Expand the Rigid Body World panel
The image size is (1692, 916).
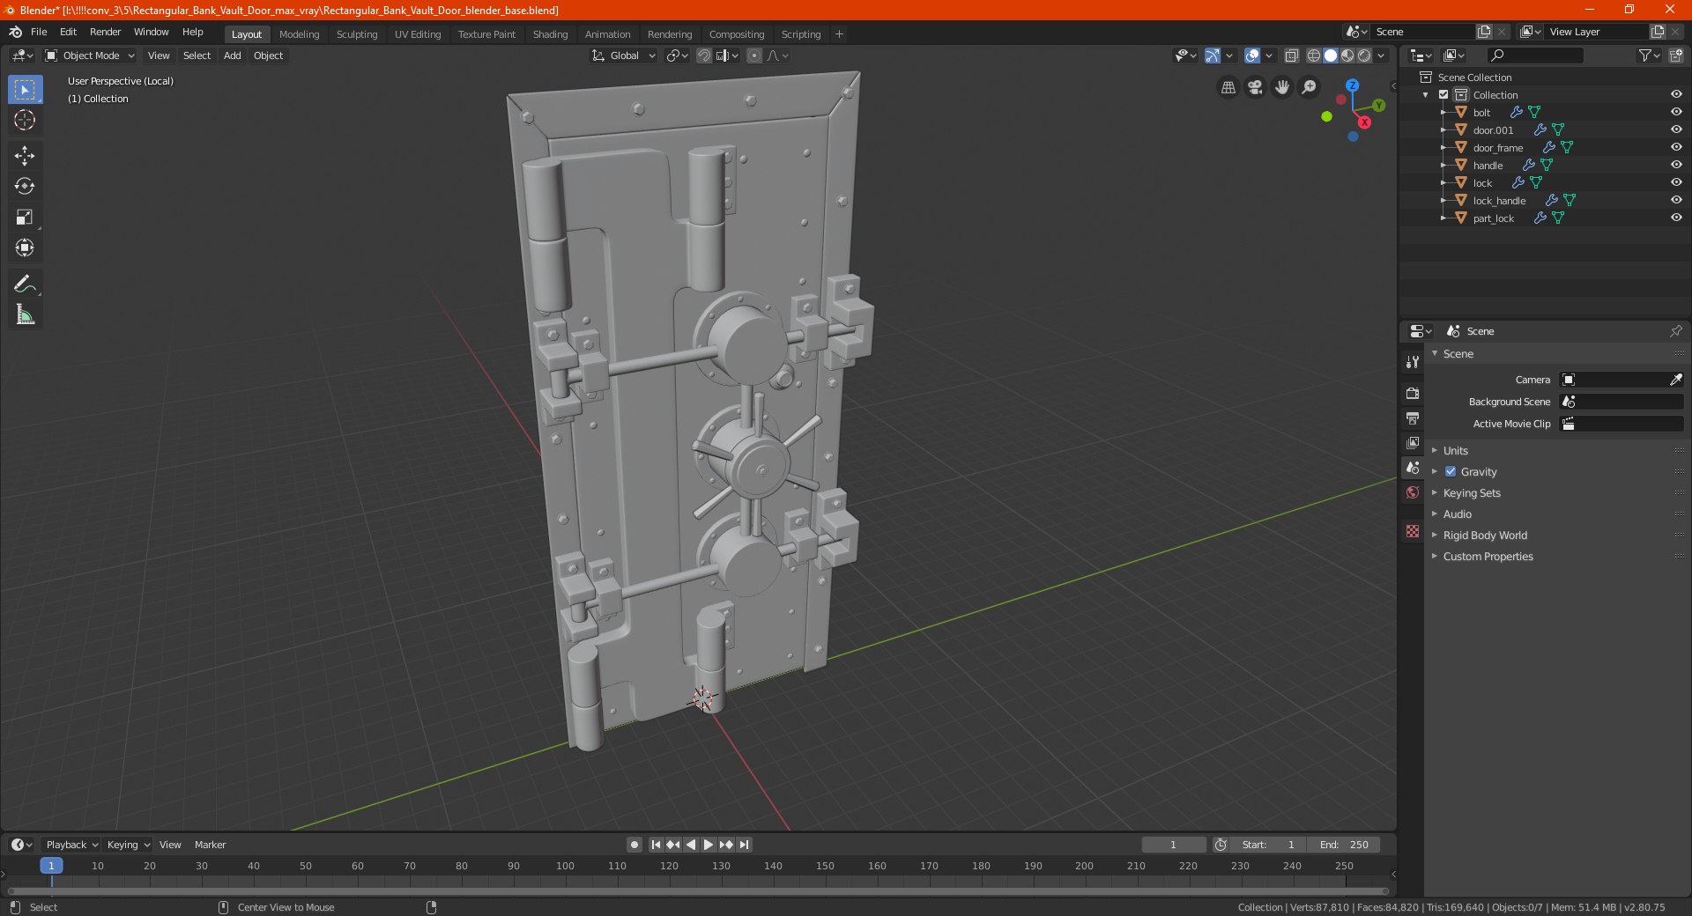(x=1485, y=535)
